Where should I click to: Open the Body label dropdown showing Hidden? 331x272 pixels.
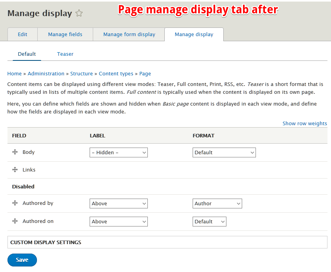tap(118, 152)
